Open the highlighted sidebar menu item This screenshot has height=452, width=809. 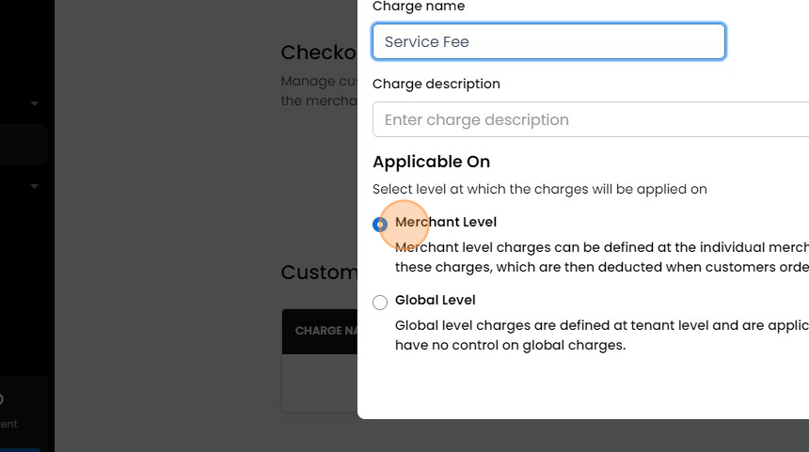(24, 145)
